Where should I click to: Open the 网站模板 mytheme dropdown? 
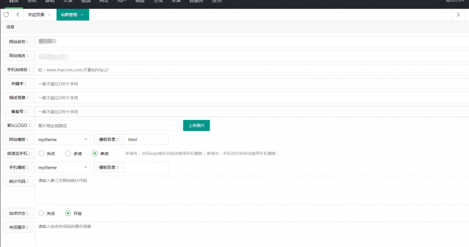[62, 140]
